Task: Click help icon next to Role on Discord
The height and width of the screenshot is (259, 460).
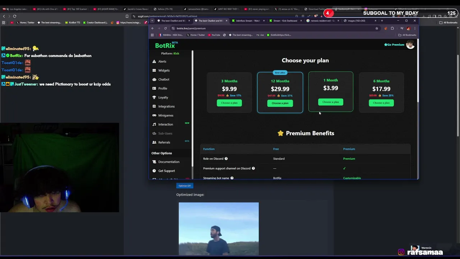Action: coord(226,159)
